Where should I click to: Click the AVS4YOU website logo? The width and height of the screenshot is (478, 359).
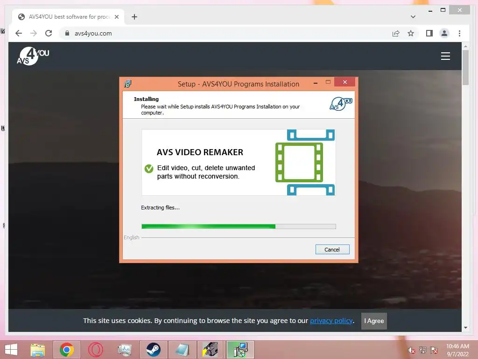tap(33, 56)
